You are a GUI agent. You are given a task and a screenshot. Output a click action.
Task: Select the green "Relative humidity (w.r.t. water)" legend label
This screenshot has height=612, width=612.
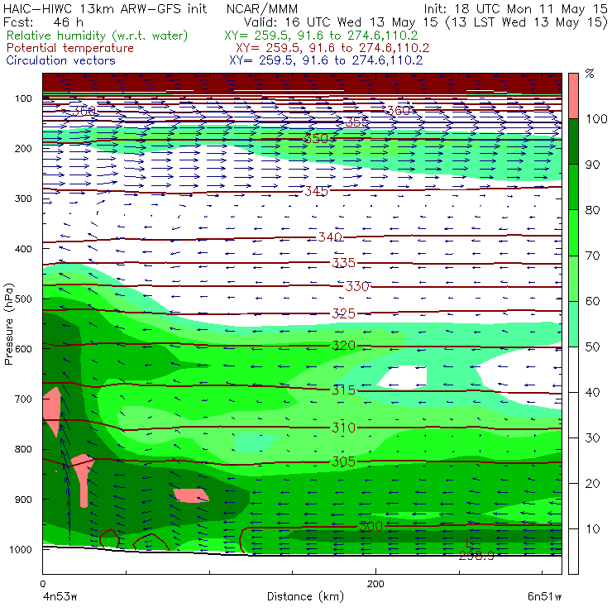(98, 36)
